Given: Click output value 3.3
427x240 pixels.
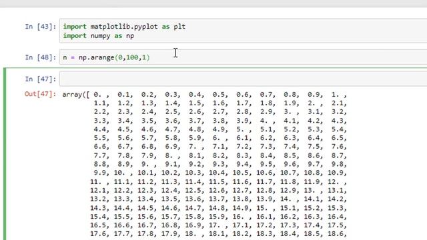Looking at the screenshot, I should pyautogui.click(x=100, y=121).
